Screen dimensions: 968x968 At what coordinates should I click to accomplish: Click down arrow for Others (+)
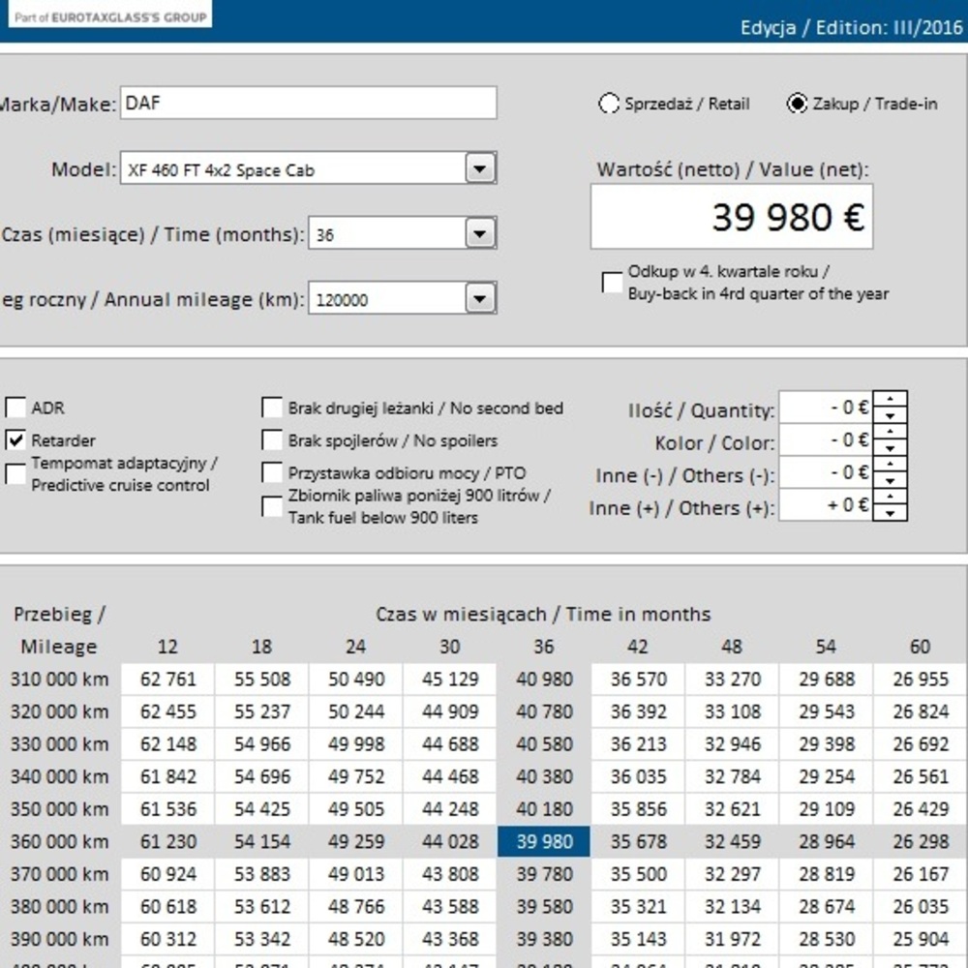[x=891, y=513]
